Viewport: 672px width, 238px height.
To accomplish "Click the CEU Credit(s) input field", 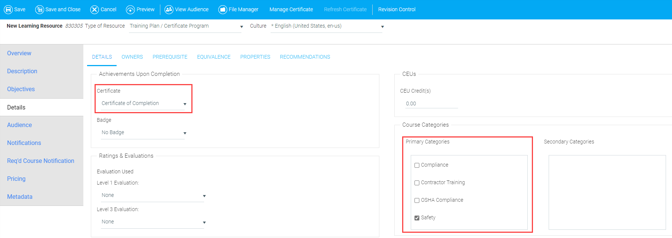I will click(431, 104).
